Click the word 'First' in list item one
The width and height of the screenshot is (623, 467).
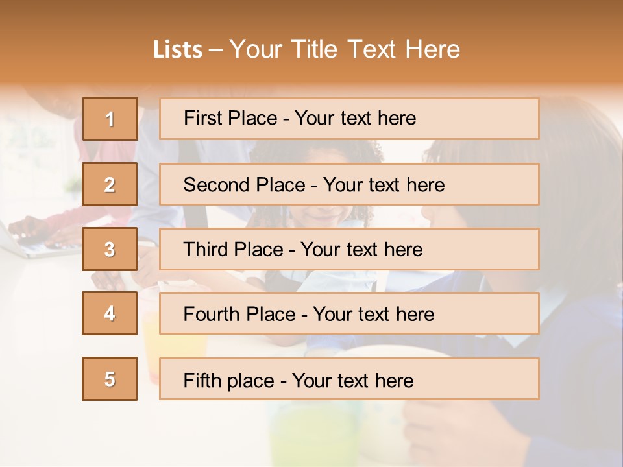(197, 118)
